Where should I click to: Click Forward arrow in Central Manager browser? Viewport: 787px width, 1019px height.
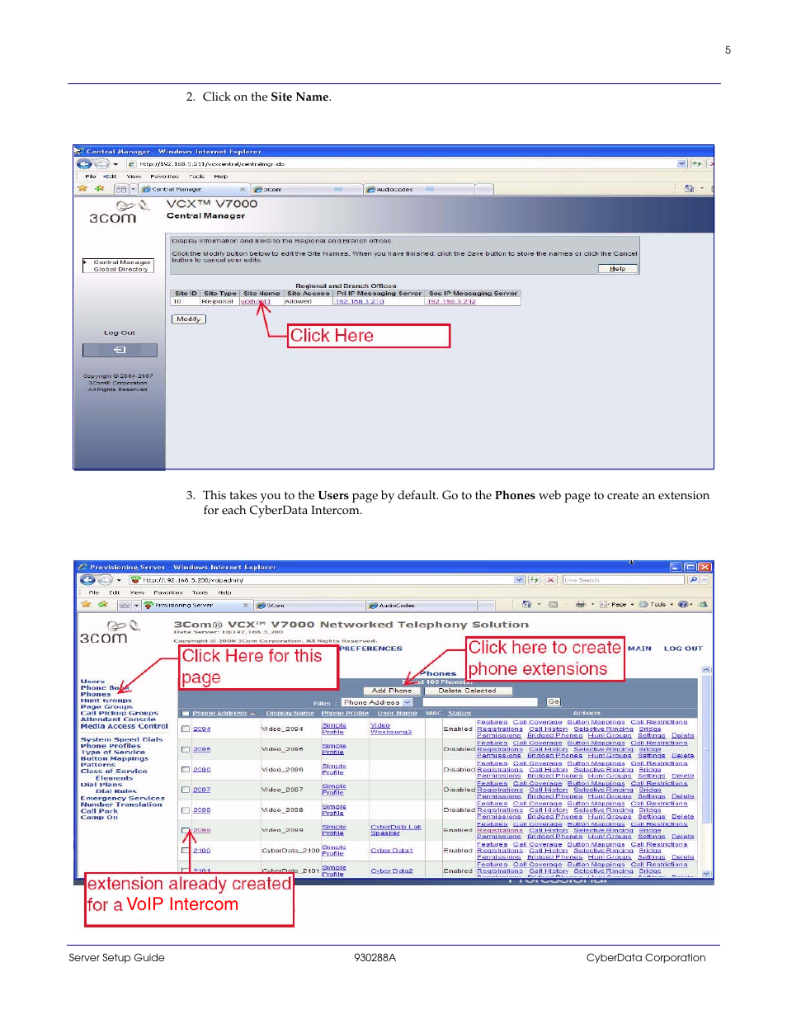click(x=101, y=164)
